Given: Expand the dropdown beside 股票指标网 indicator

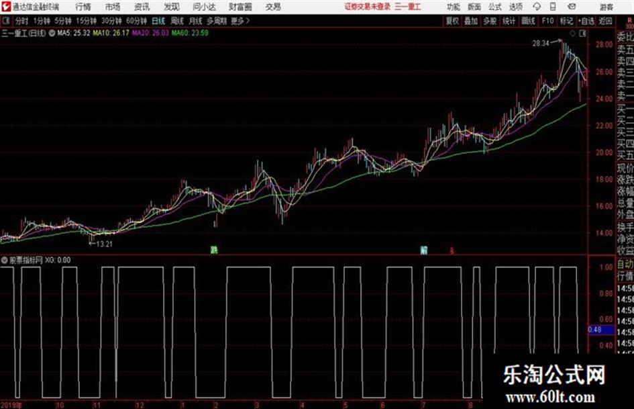Looking at the screenshot, I should pyautogui.click(x=5, y=260).
